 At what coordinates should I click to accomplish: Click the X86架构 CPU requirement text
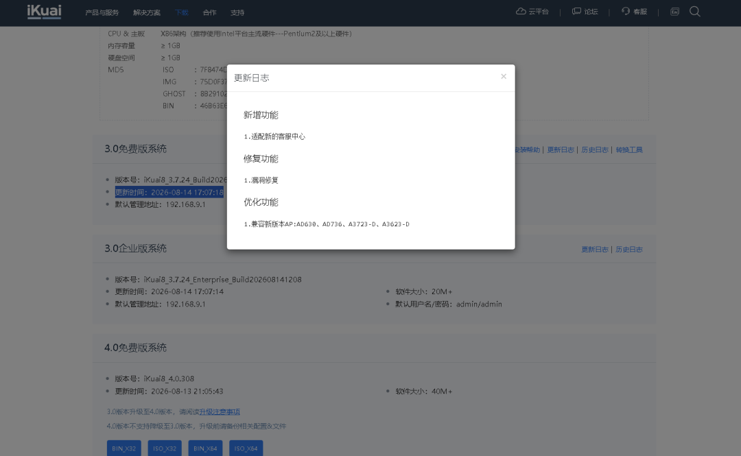pos(256,34)
